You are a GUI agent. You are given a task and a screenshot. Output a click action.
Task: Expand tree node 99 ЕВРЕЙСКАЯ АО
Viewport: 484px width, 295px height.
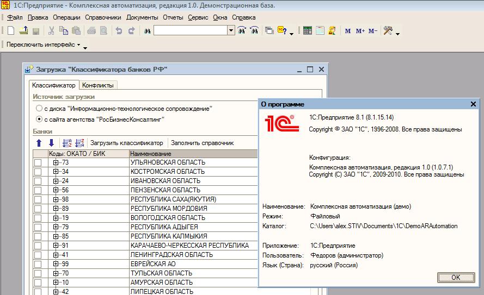click(56, 264)
